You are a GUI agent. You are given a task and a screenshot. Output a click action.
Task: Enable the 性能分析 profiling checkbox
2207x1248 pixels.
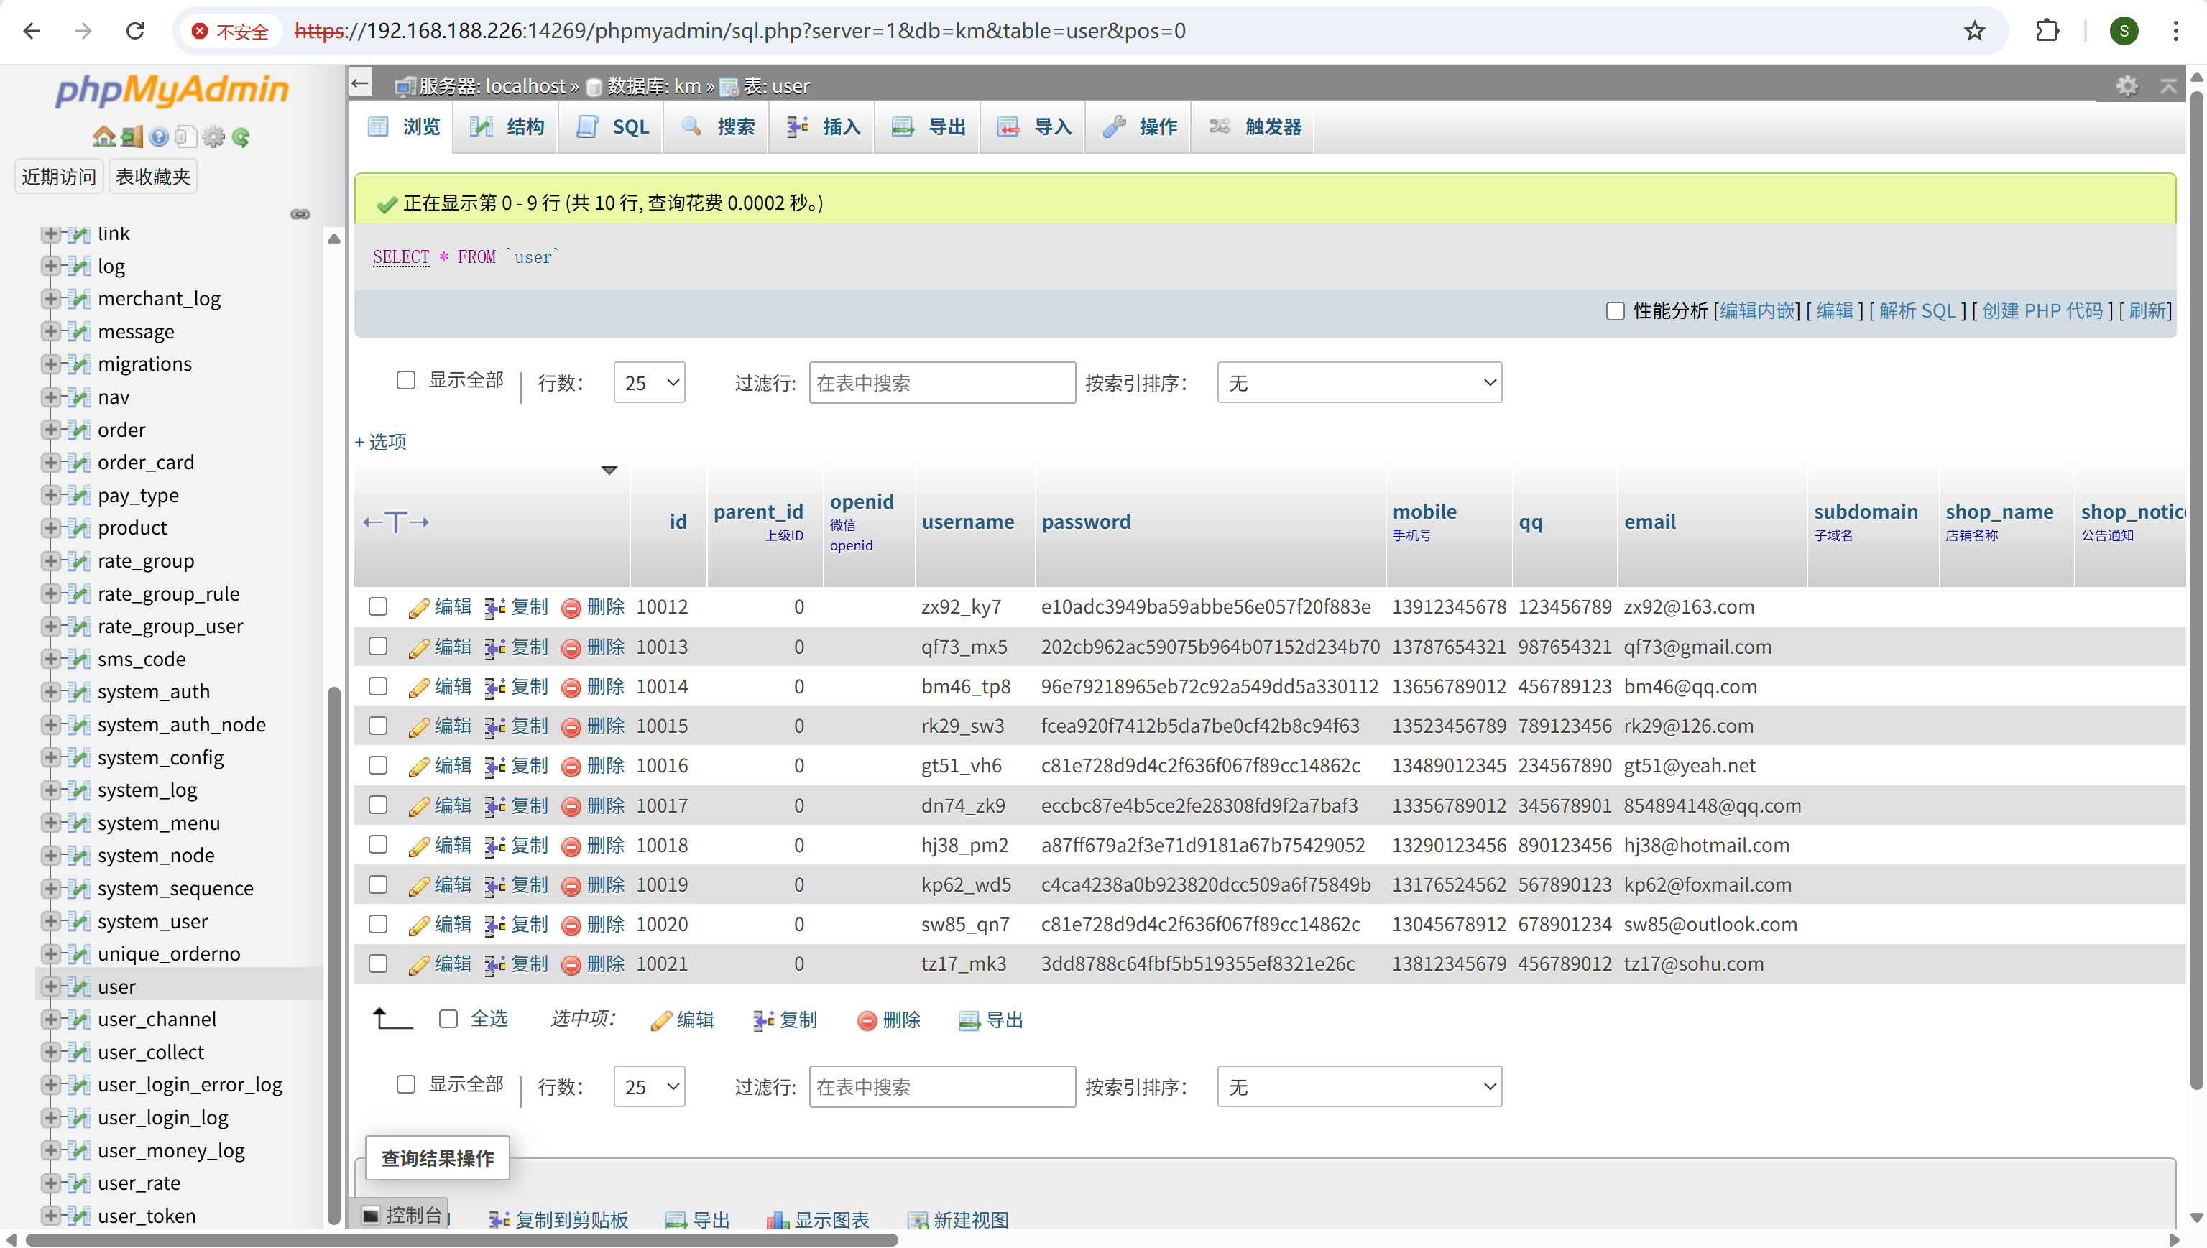point(1615,311)
